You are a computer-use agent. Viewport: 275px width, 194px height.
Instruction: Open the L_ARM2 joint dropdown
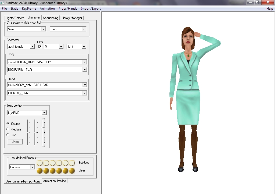click(44, 113)
